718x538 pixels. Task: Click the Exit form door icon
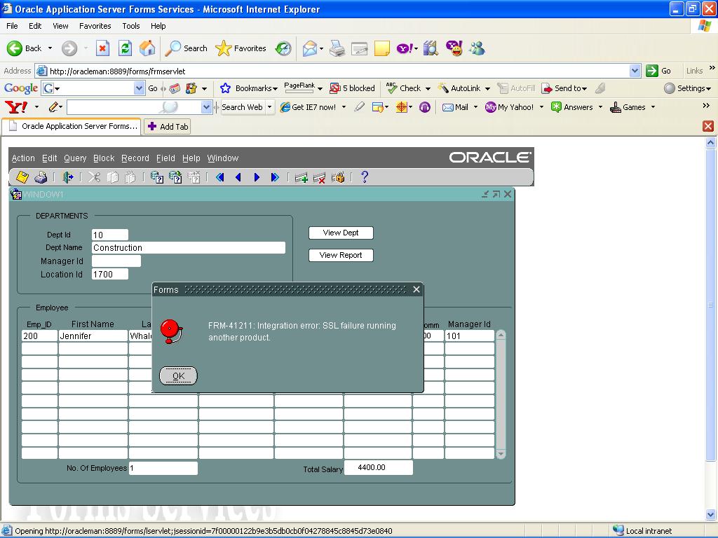68,178
